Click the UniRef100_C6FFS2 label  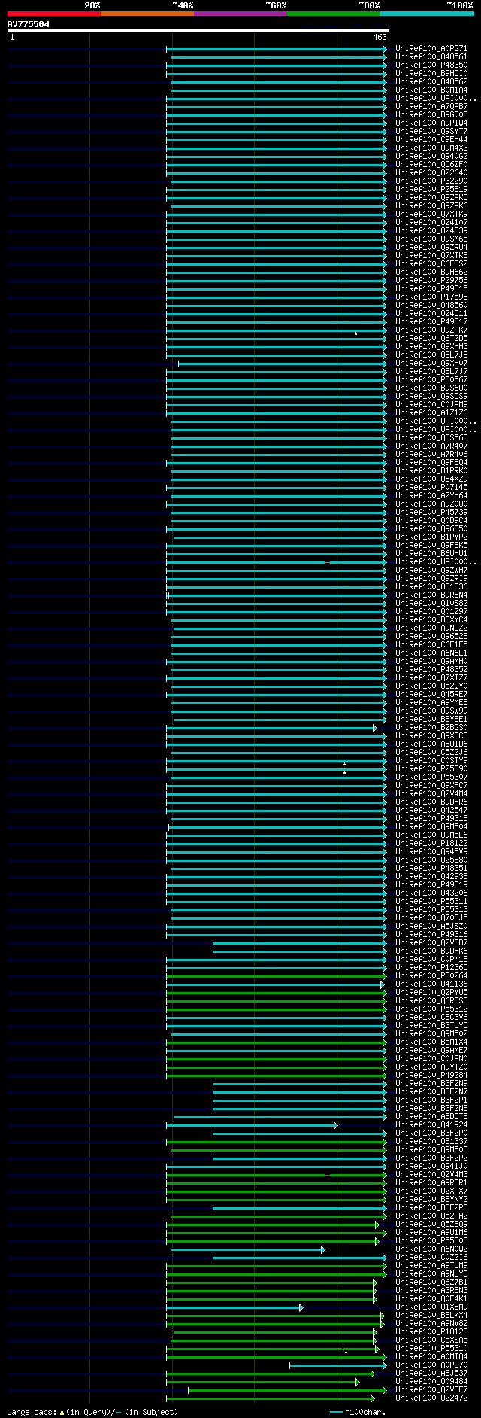coord(431,263)
